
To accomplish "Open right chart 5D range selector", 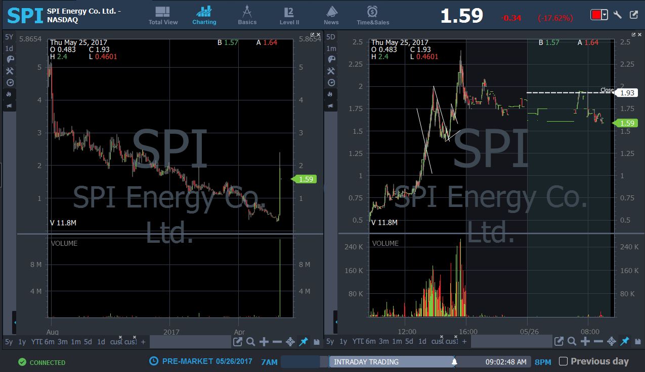I will point(331,37).
